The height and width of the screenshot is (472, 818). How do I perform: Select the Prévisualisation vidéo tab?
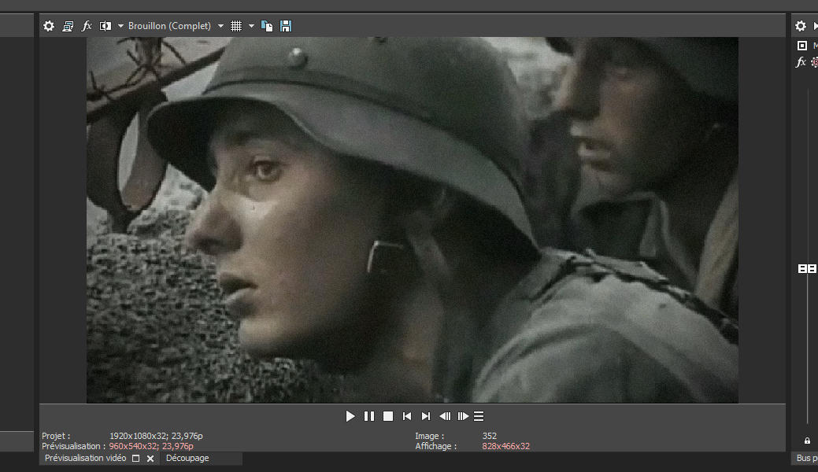click(x=86, y=458)
